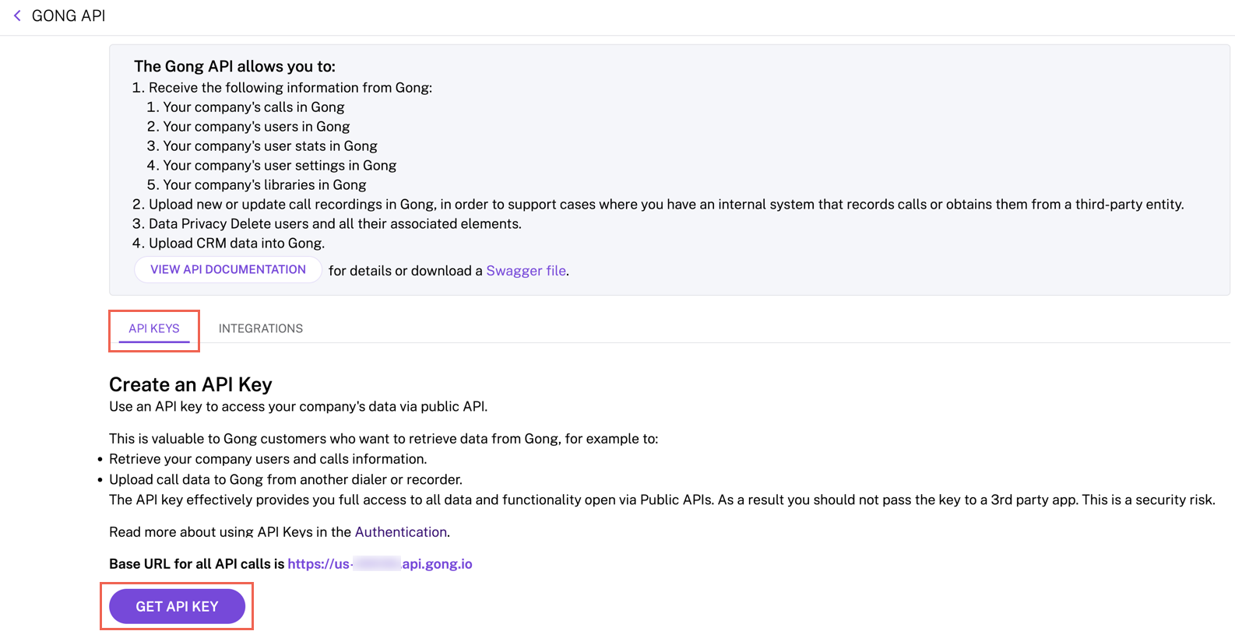
Task: Open the API KEYS tab
Action: [154, 328]
